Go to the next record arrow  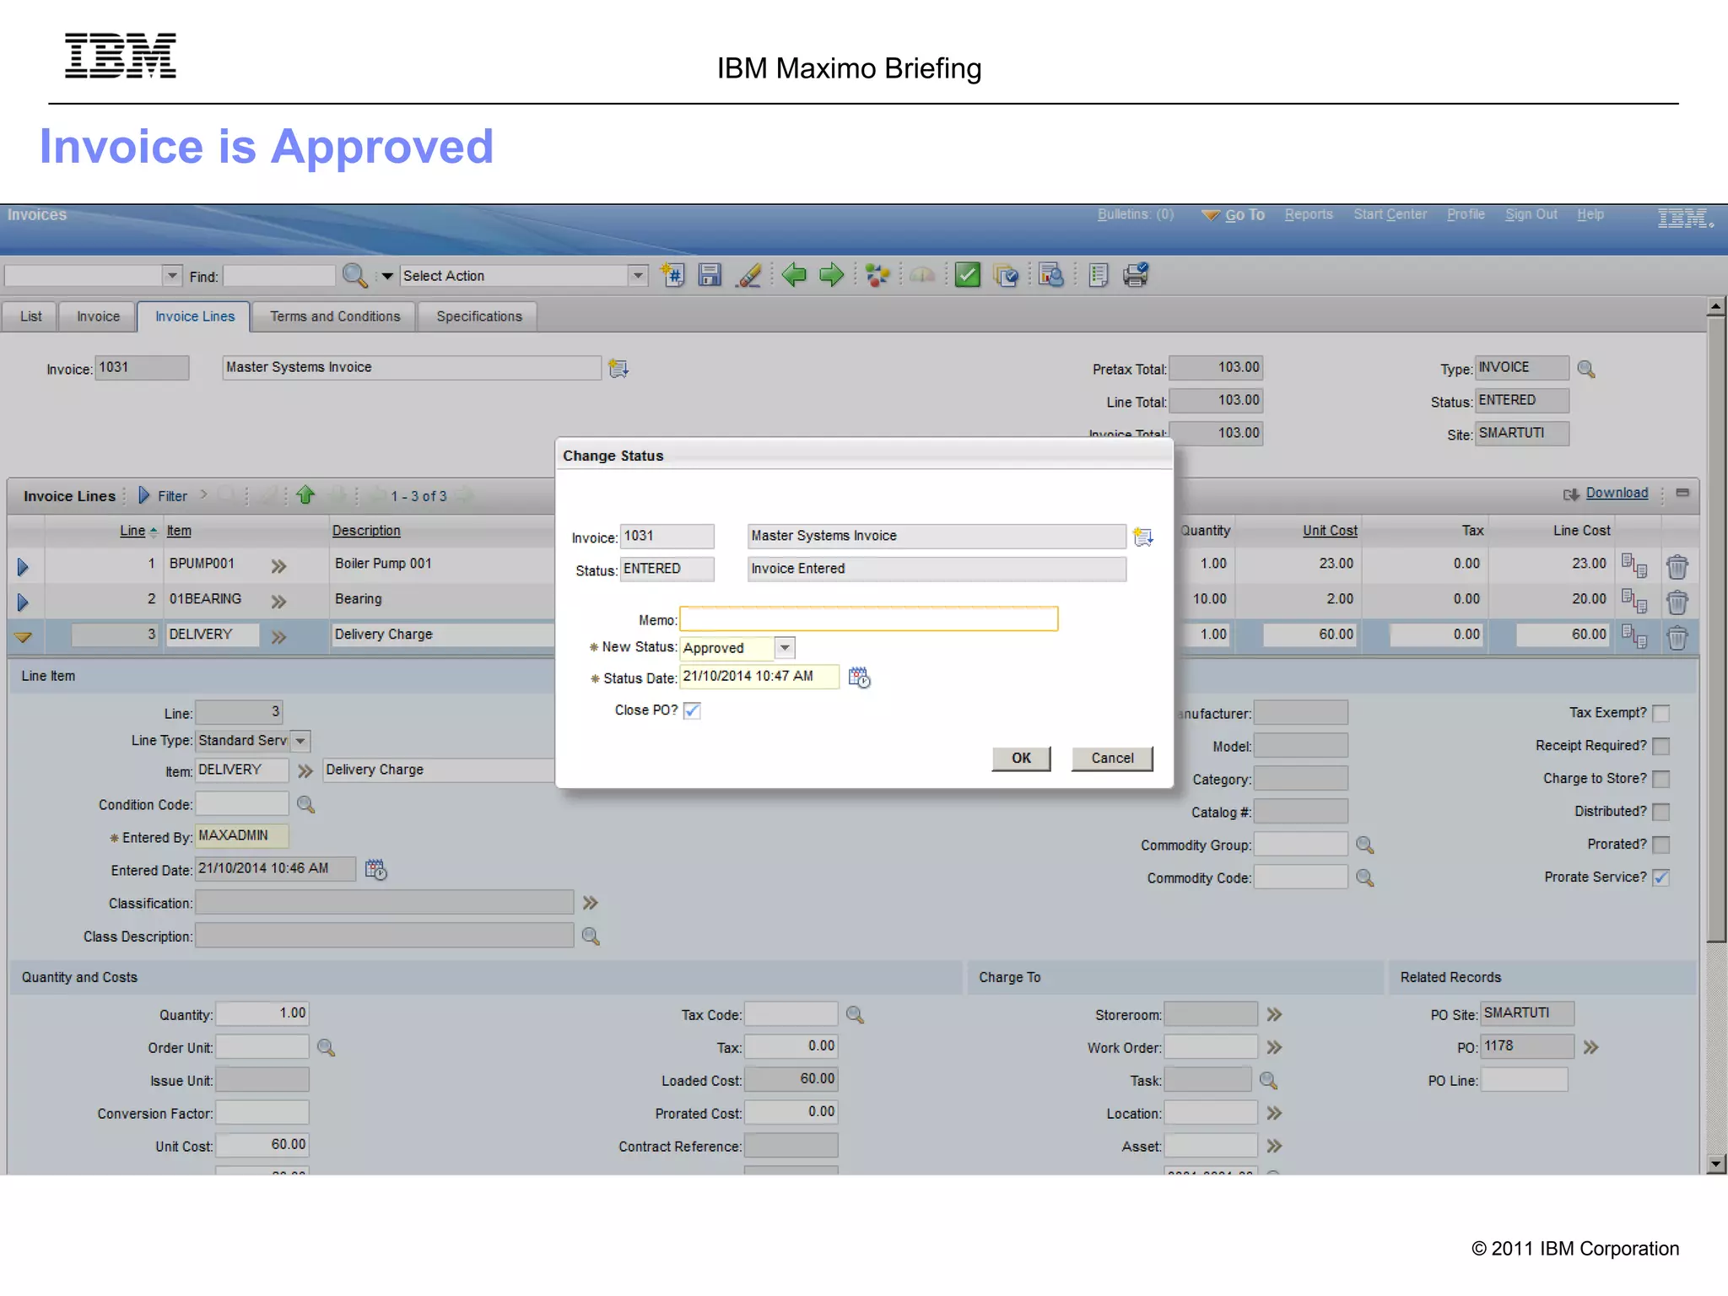coord(832,275)
